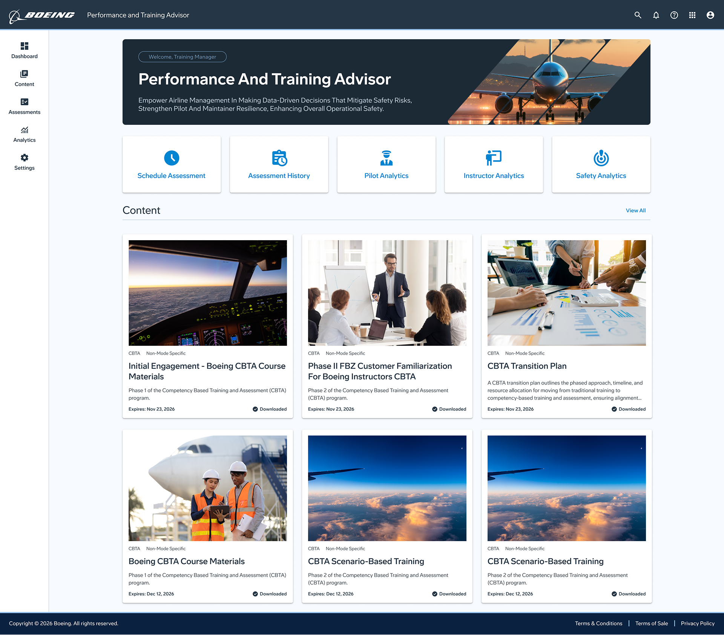This screenshot has width=724, height=635.
Task: Open 'CBTA Transition Plan' title
Action: tap(527, 366)
